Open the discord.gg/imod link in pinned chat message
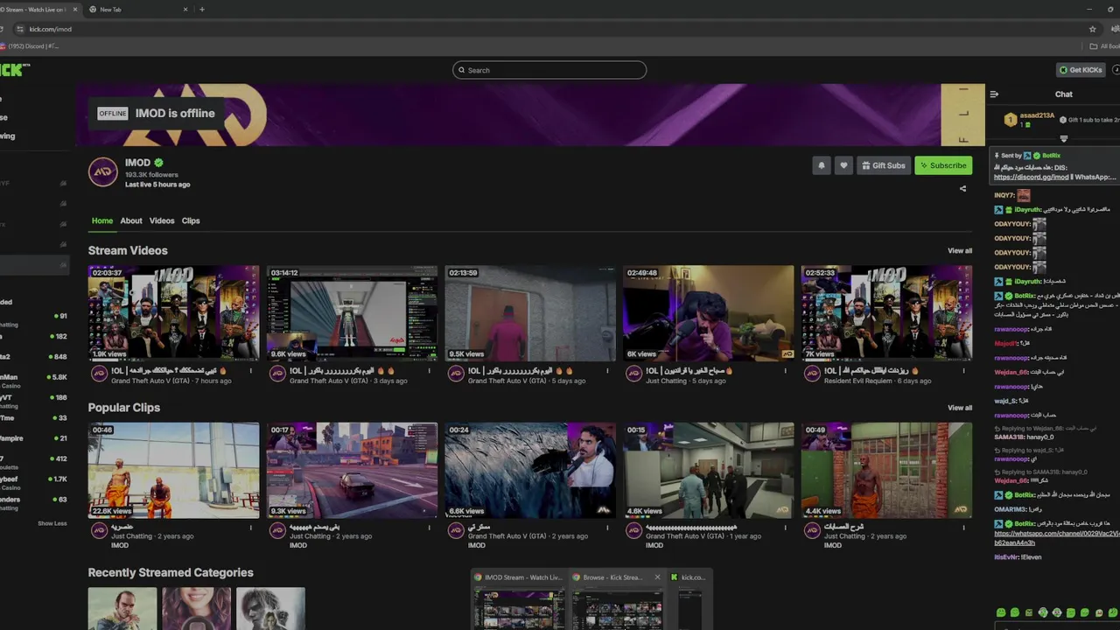The width and height of the screenshot is (1120, 630). pyautogui.click(x=1032, y=178)
